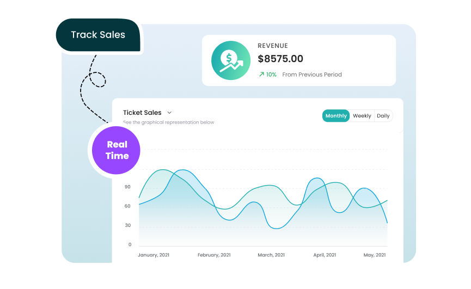471x289 pixels.
Task: Click 'See the graphical representation below' subtitle
Action: [168, 122]
